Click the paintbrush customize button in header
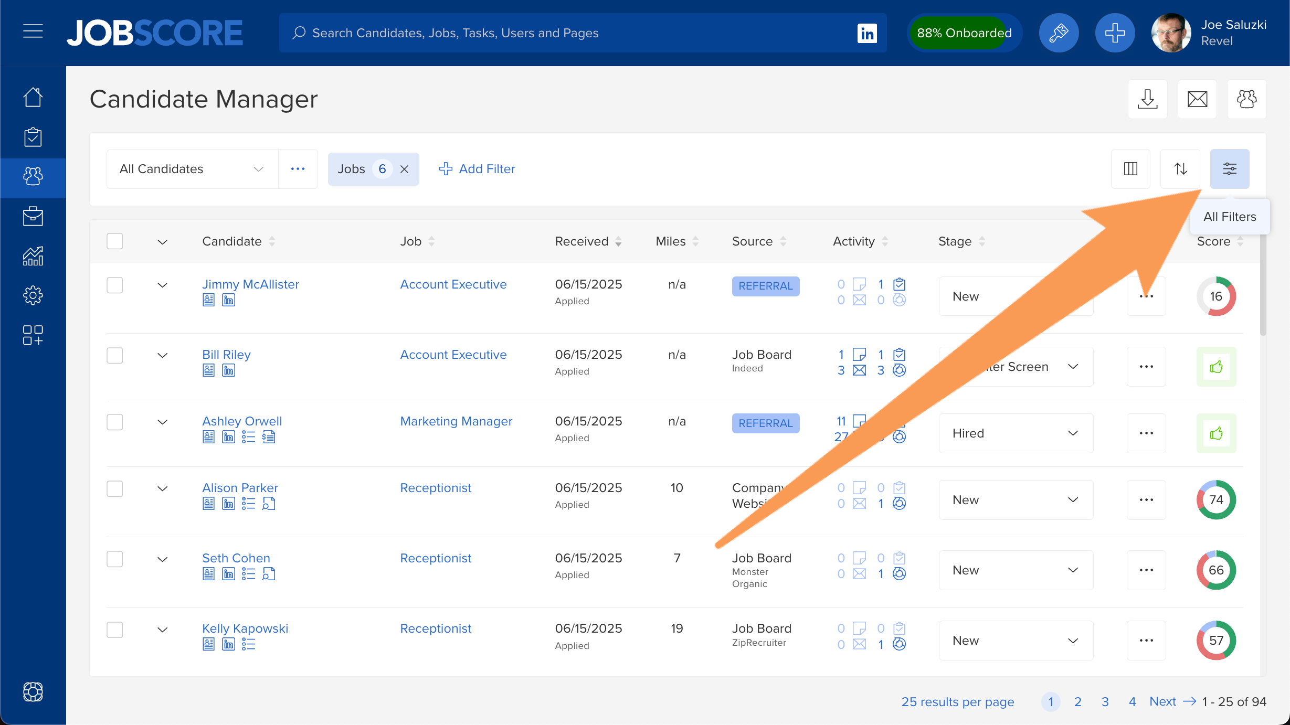The width and height of the screenshot is (1290, 725). coord(1059,33)
